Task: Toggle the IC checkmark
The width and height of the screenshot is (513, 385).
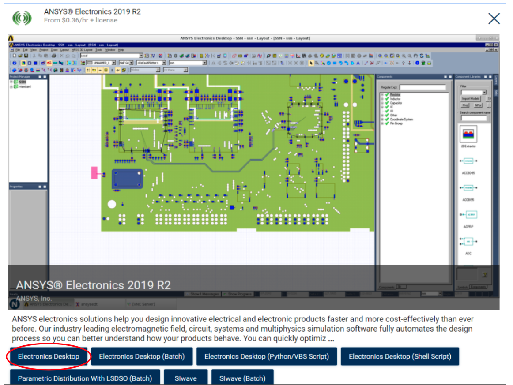Action: tap(387, 107)
